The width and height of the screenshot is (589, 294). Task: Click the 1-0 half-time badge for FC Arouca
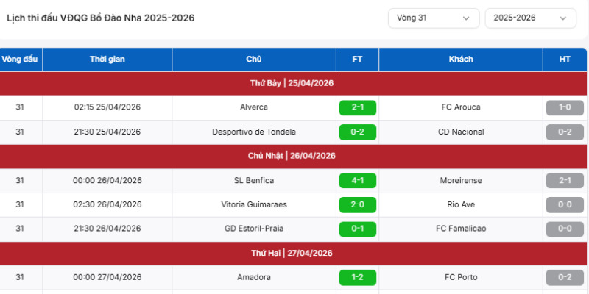[x=565, y=107]
